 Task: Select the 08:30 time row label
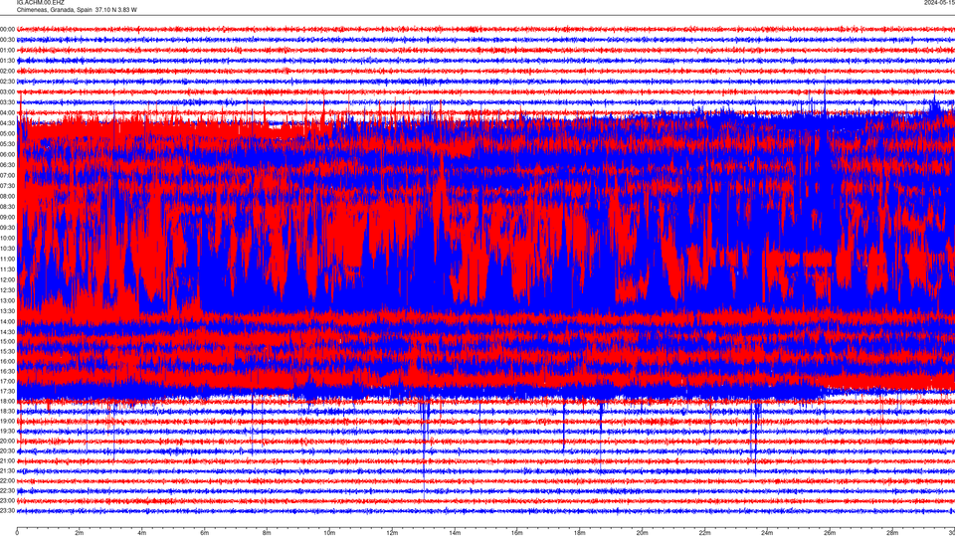[7, 207]
